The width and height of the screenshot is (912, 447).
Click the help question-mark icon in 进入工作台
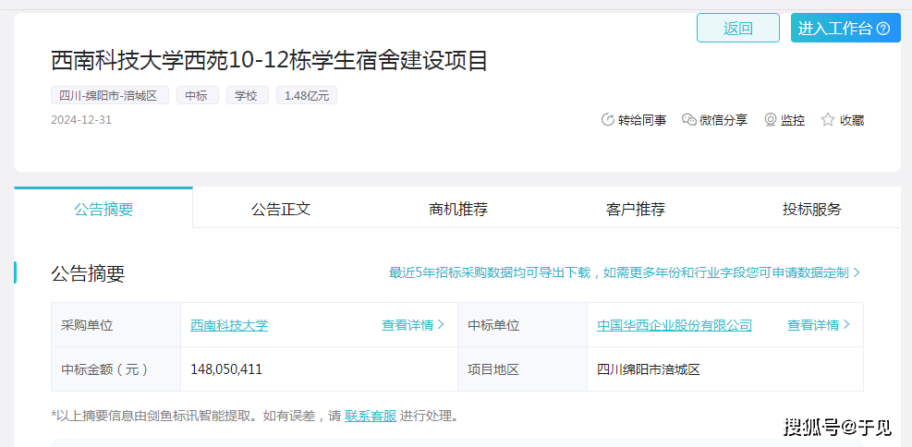pyautogui.click(x=883, y=29)
